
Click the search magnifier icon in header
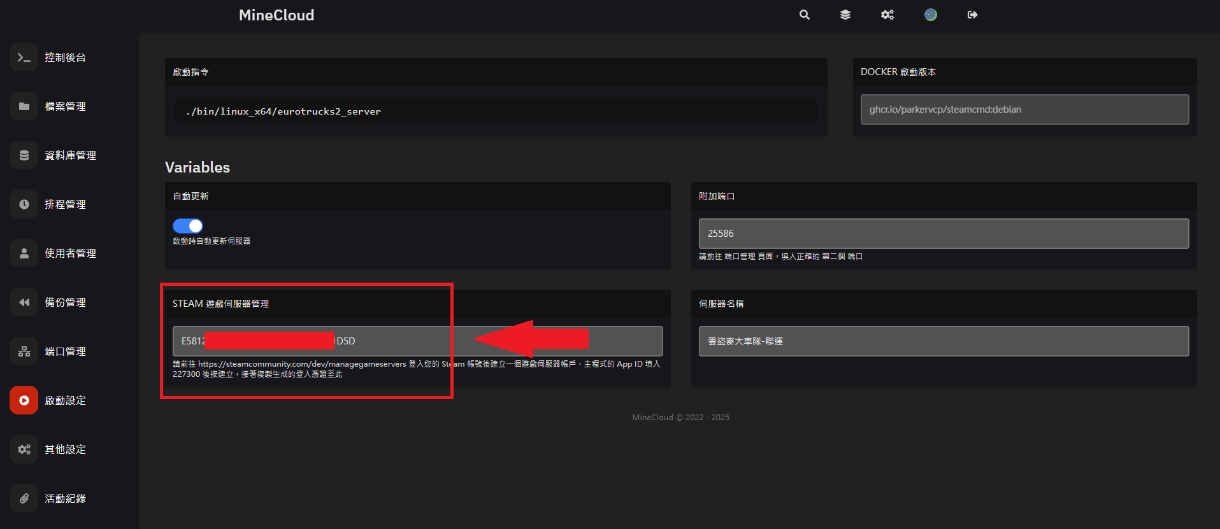click(805, 15)
